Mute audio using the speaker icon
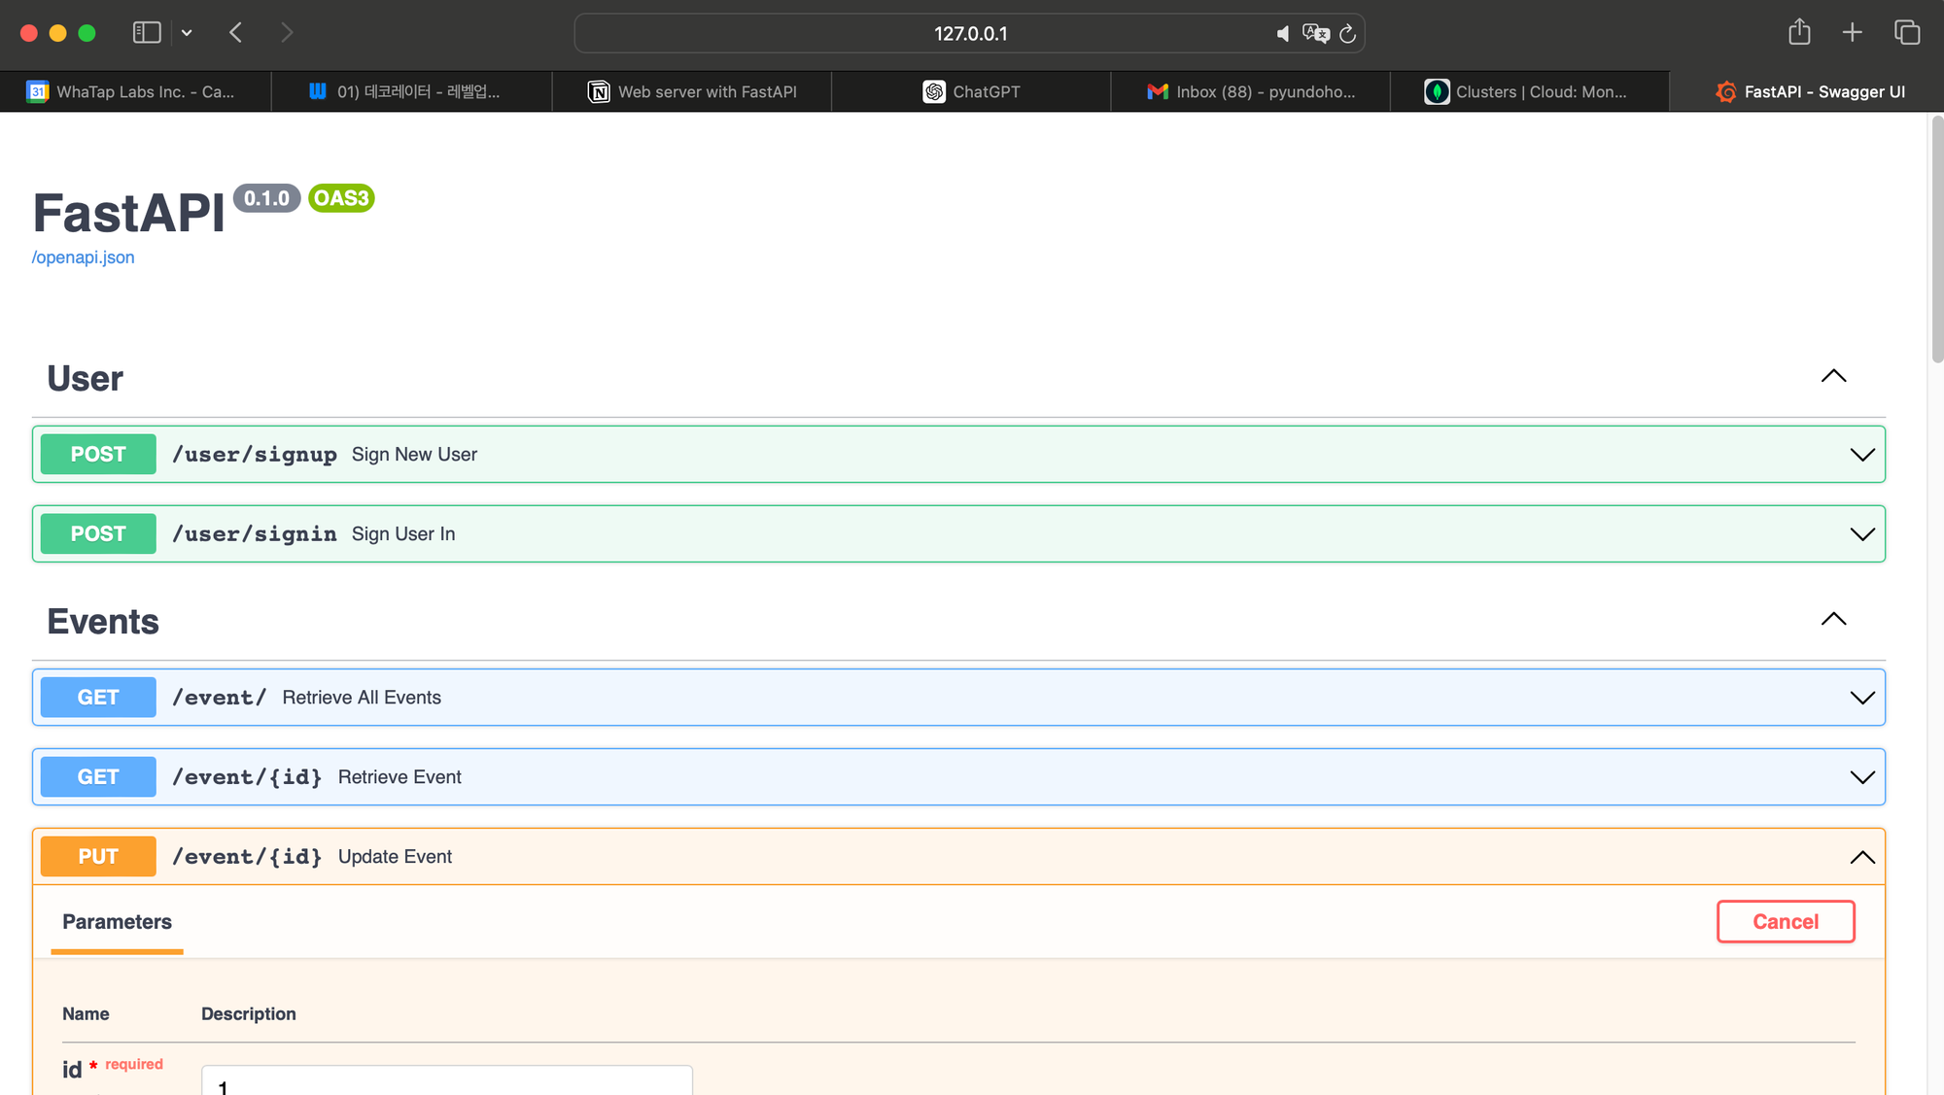 pyautogui.click(x=1283, y=34)
